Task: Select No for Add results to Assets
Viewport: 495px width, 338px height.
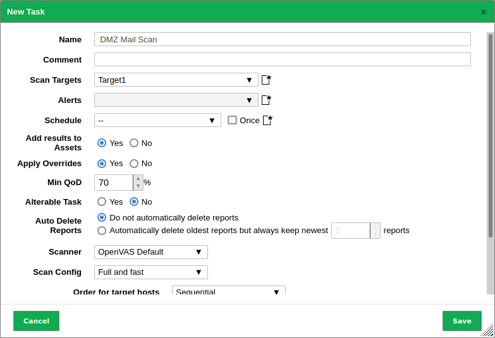Action: (x=134, y=143)
